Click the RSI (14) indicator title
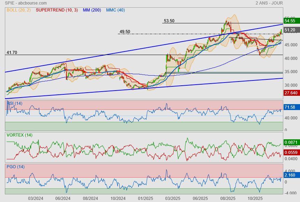This screenshot has height=202, width=300. pyautogui.click(x=15, y=103)
